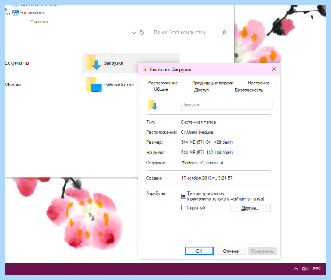Open the volume speaker tray icon

tap(305, 269)
